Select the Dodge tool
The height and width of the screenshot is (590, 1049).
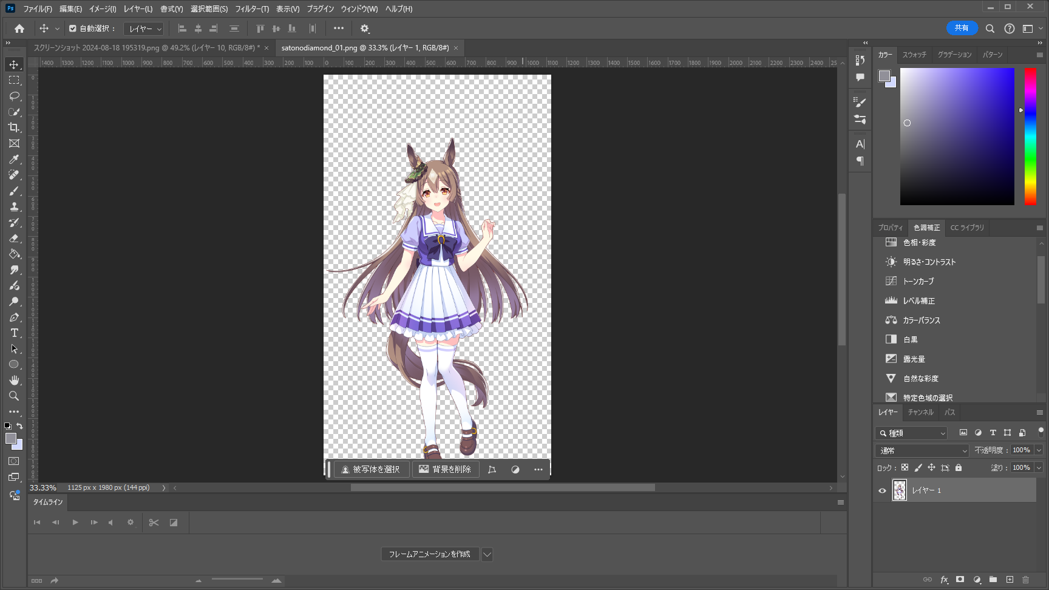(x=14, y=301)
